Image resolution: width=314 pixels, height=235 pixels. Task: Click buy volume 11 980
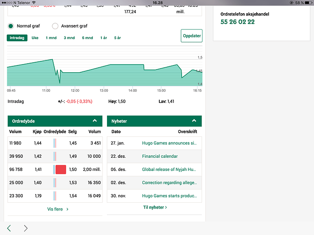coord(15,143)
